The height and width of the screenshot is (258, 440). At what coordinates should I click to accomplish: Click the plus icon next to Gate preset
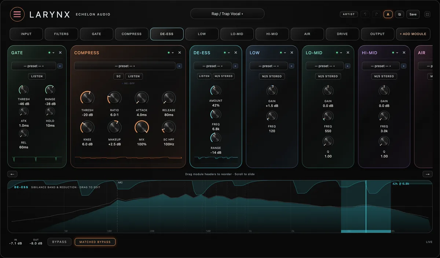tap(60, 66)
